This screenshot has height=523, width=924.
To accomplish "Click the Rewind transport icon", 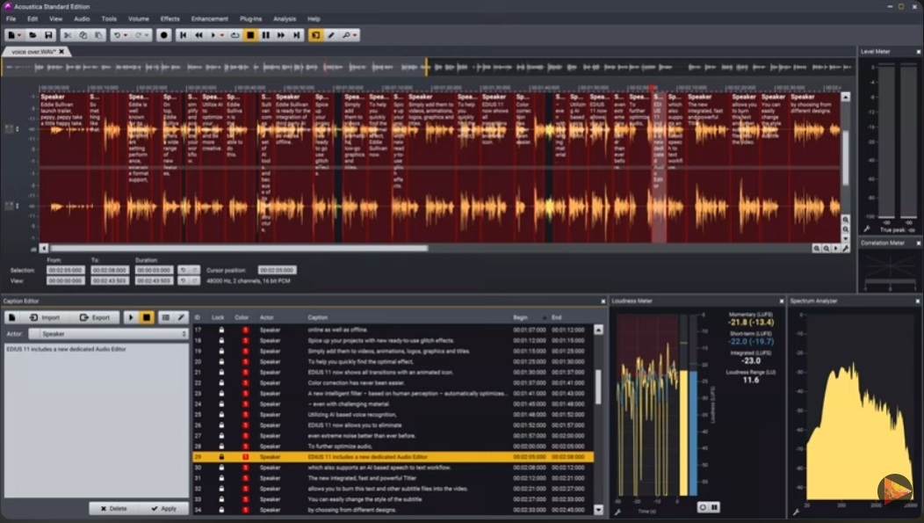I will click(199, 35).
